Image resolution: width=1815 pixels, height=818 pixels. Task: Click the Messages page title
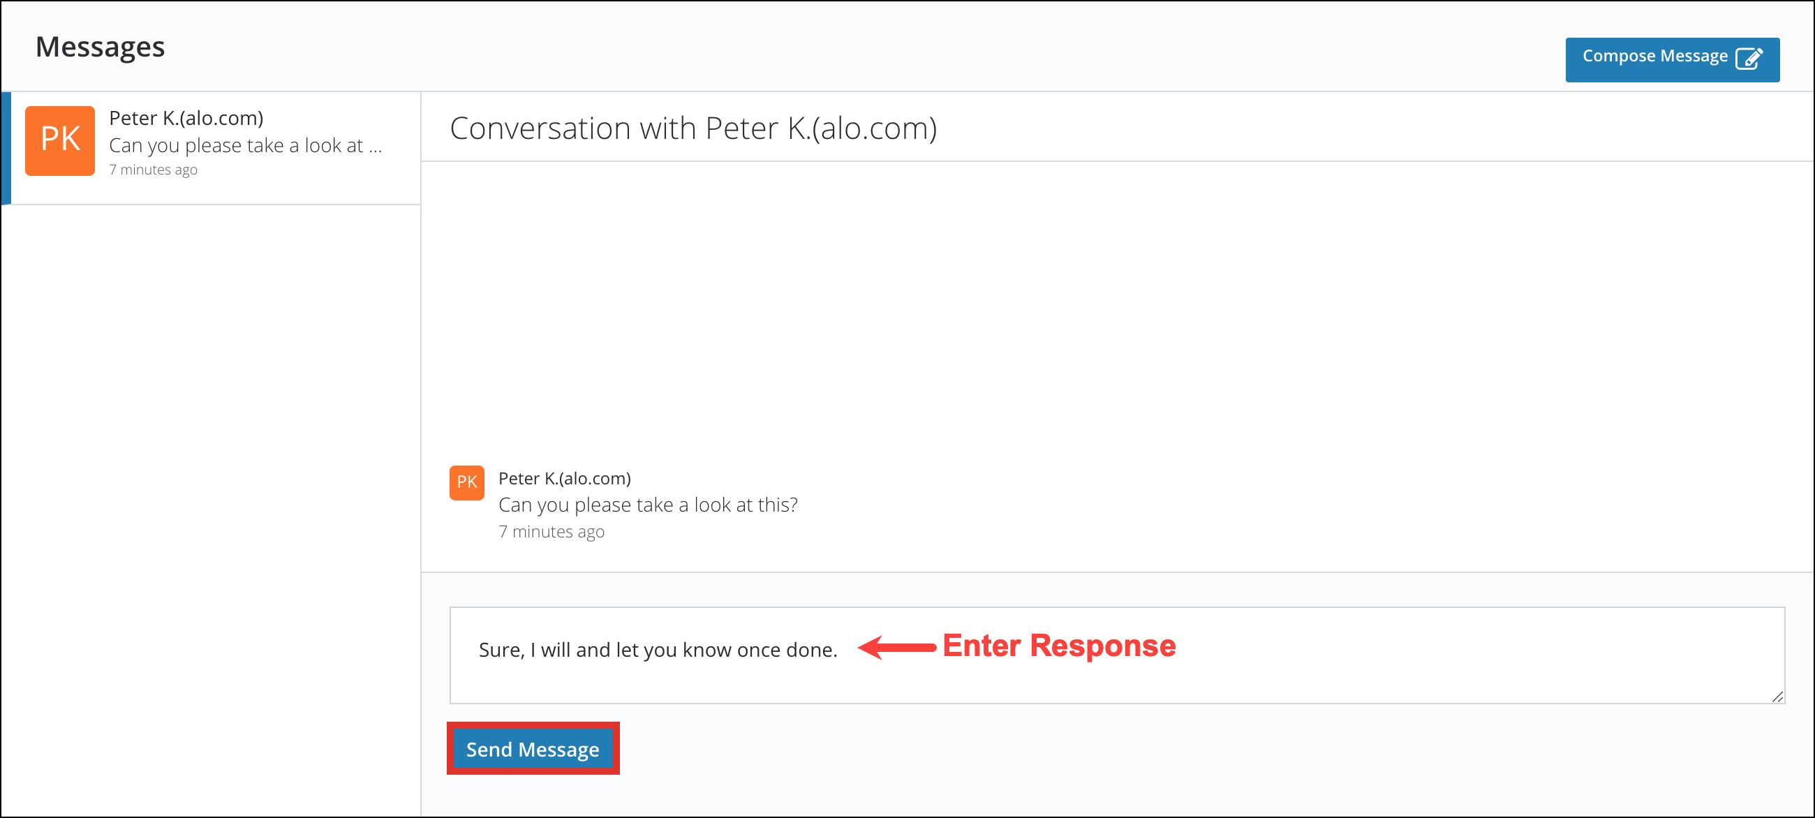pyautogui.click(x=100, y=47)
